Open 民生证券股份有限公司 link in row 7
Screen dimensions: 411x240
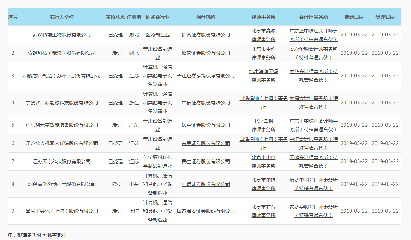coord(206,161)
